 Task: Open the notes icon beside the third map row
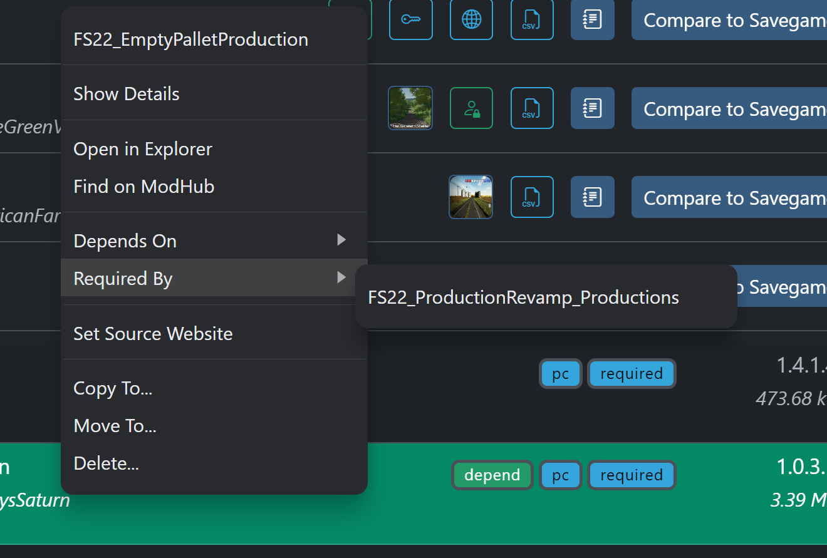[x=592, y=197]
